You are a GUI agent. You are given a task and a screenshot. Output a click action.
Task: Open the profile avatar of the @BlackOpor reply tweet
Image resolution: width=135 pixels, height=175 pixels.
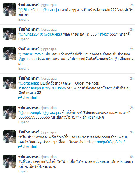(x=9, y=9)
